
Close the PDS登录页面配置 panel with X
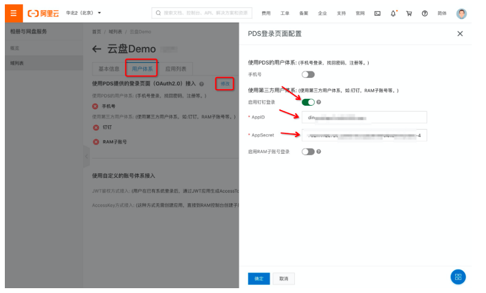460,33
